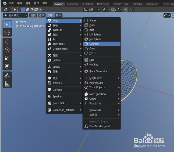Choose the intersect selection mode icon
This screenshot has height=152, width=174.
click(40, 9)
